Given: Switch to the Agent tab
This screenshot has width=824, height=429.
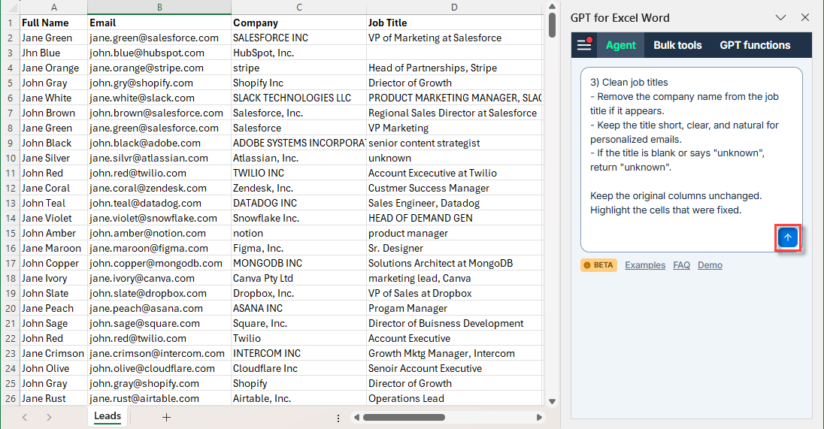Looking at the screenshot, I should pyautogui.click(x=620, y=45).
